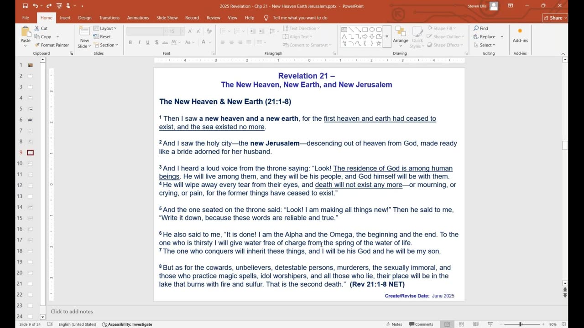Toggle Comments pane in status bar
Screen dimensions: 584x328
click(x=421, y=324)
